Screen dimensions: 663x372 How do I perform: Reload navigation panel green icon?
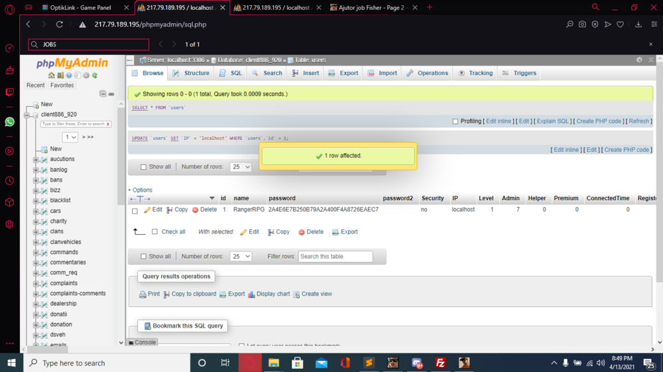coord(95,75)
